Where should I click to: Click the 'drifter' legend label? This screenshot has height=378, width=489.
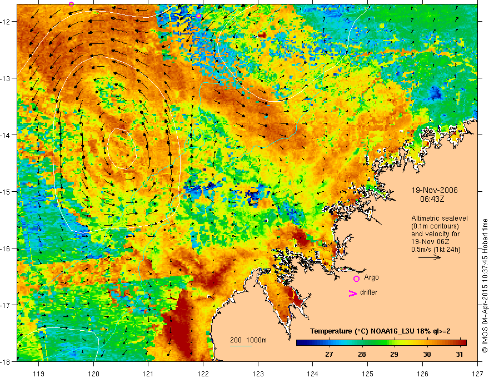(x=368, y=292)
